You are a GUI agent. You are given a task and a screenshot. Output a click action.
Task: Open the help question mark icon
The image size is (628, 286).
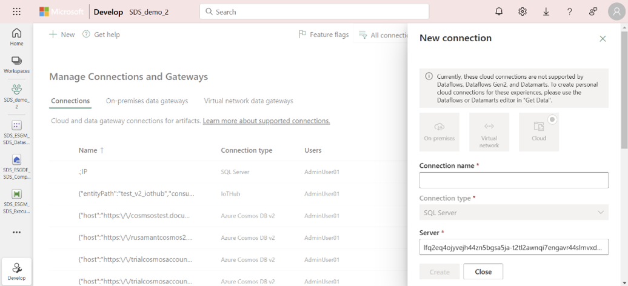click(570, 12)
